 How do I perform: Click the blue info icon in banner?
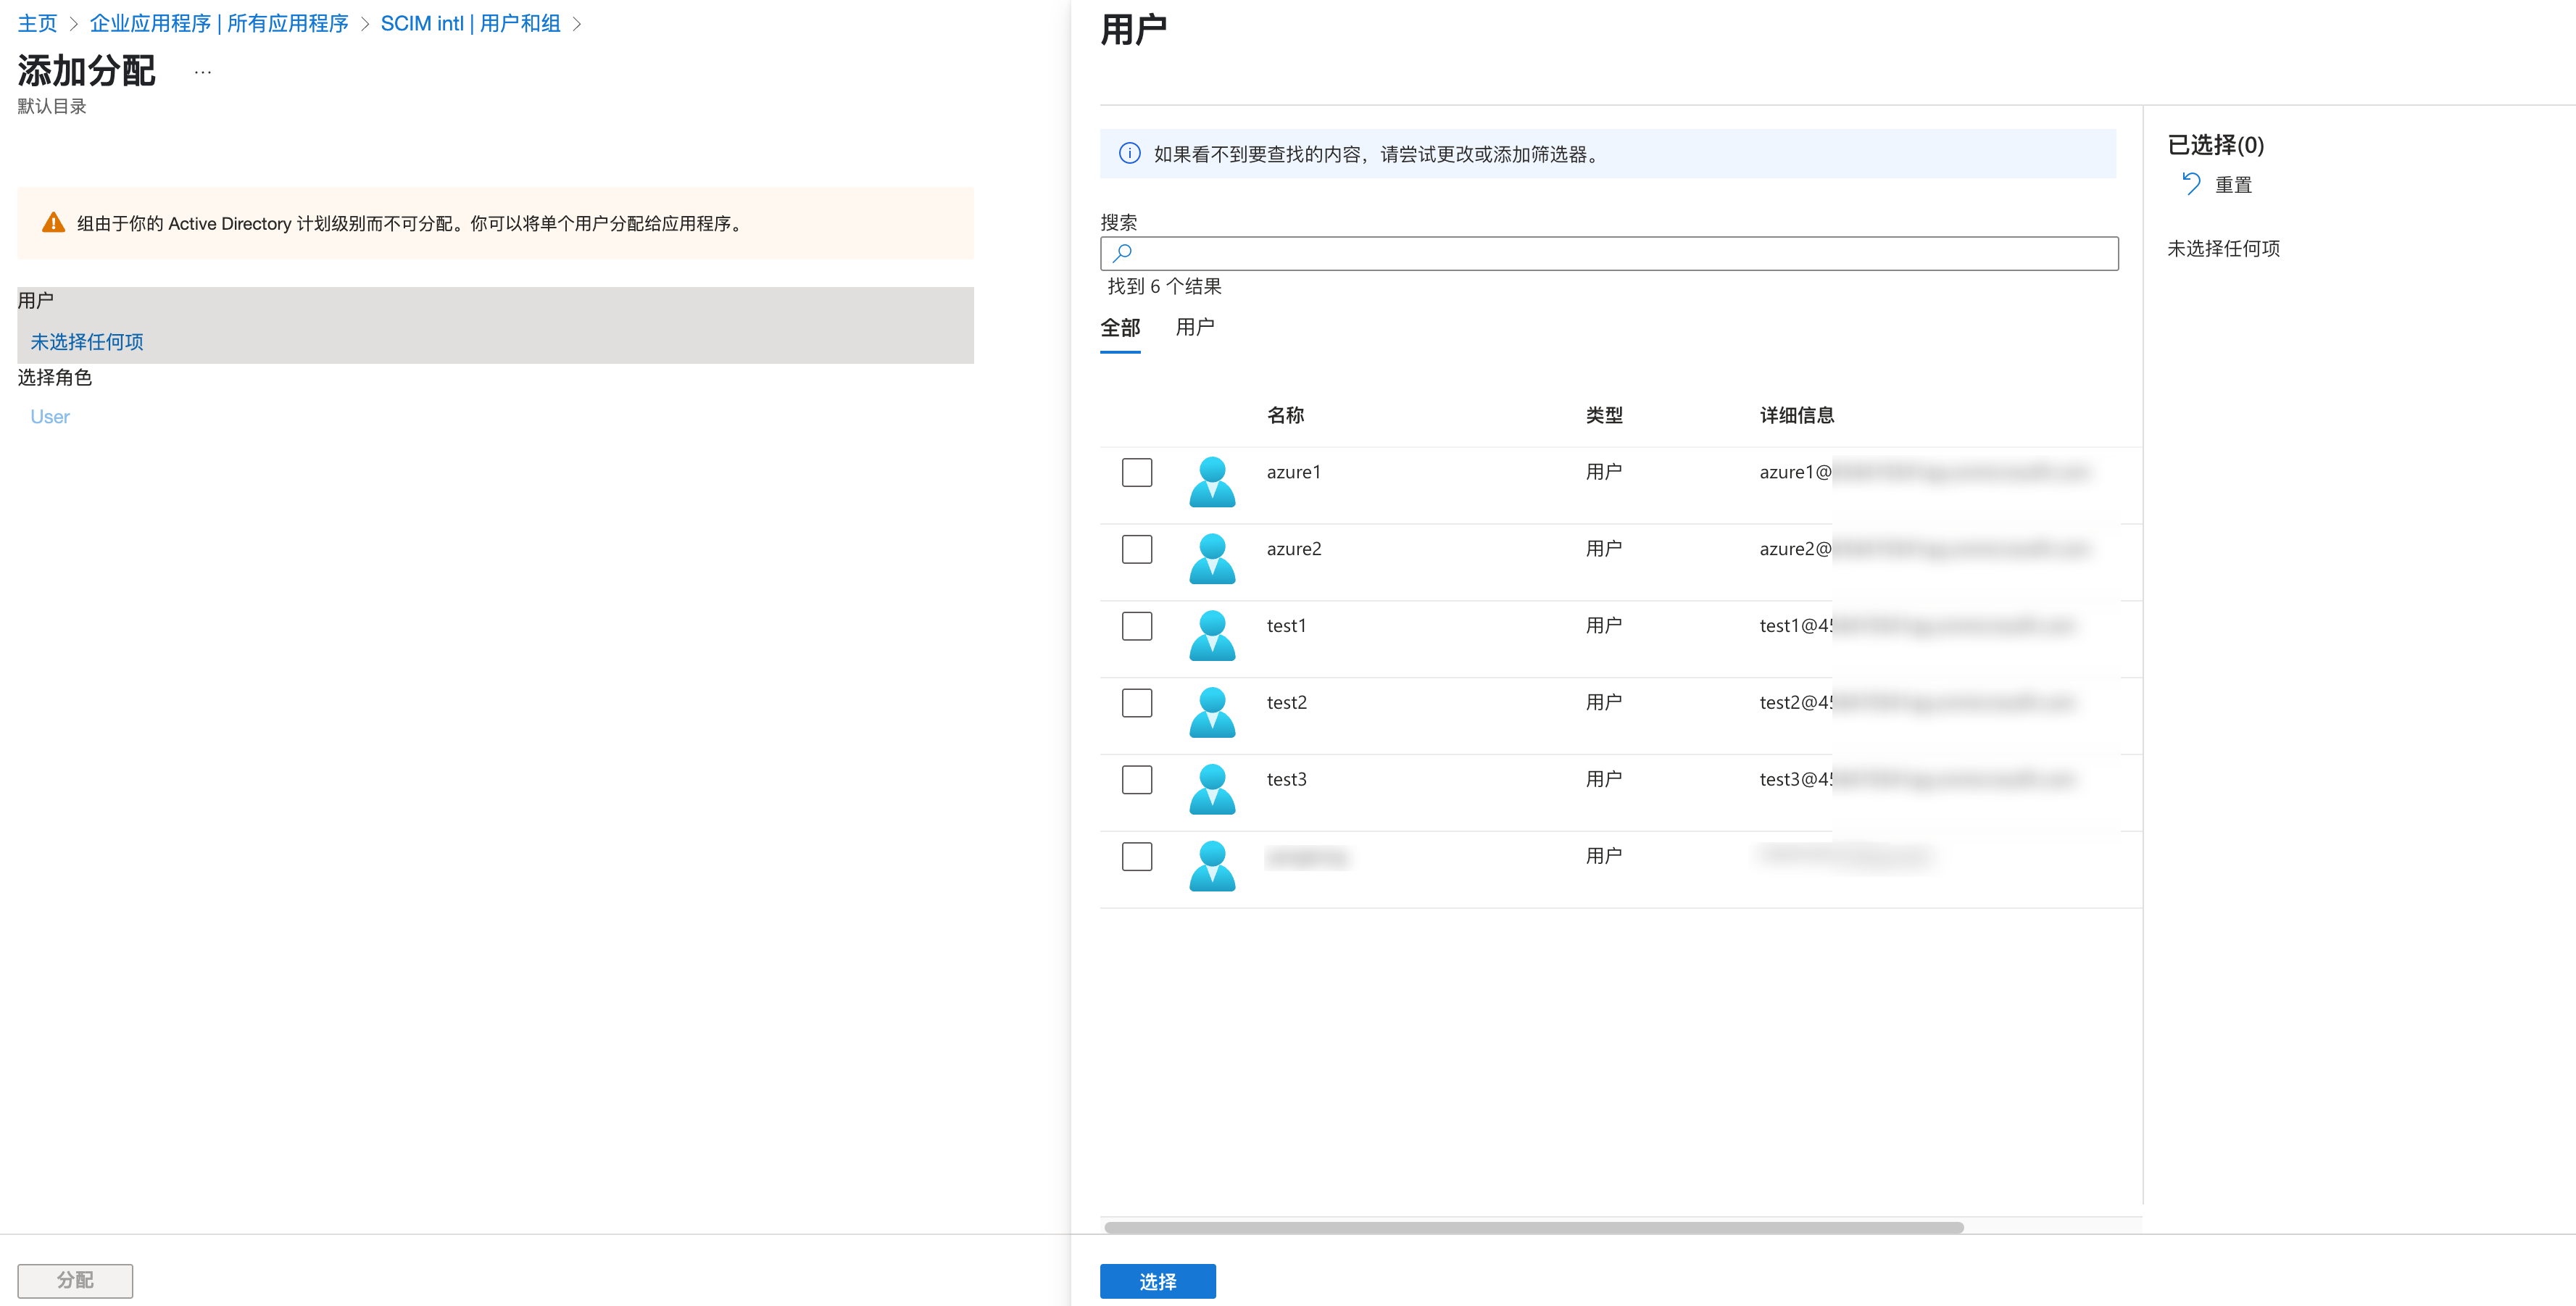(x=1129, y=154)
